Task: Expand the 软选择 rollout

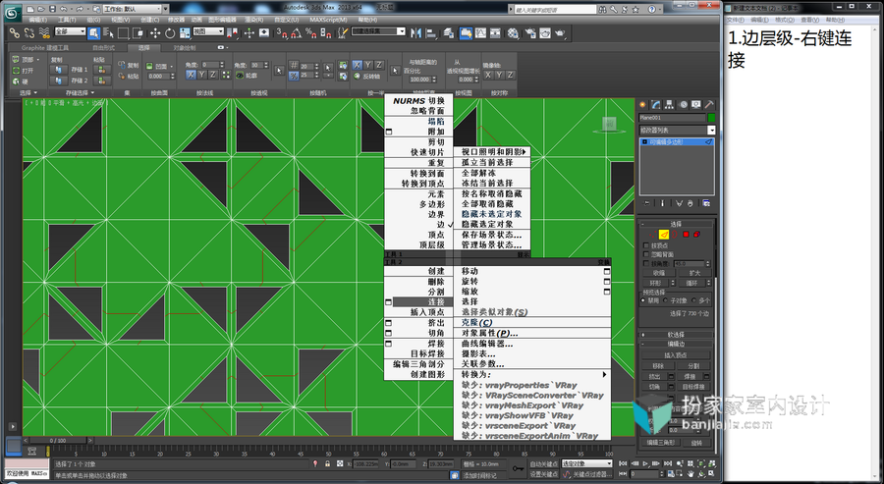Action: [x=676, y=334]
